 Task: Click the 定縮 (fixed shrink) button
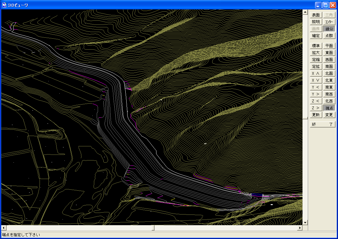316,59
